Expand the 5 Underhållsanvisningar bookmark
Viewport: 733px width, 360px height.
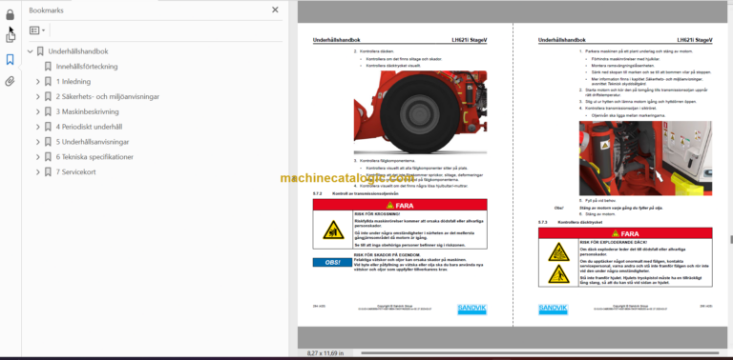click(x=38, y=142)
